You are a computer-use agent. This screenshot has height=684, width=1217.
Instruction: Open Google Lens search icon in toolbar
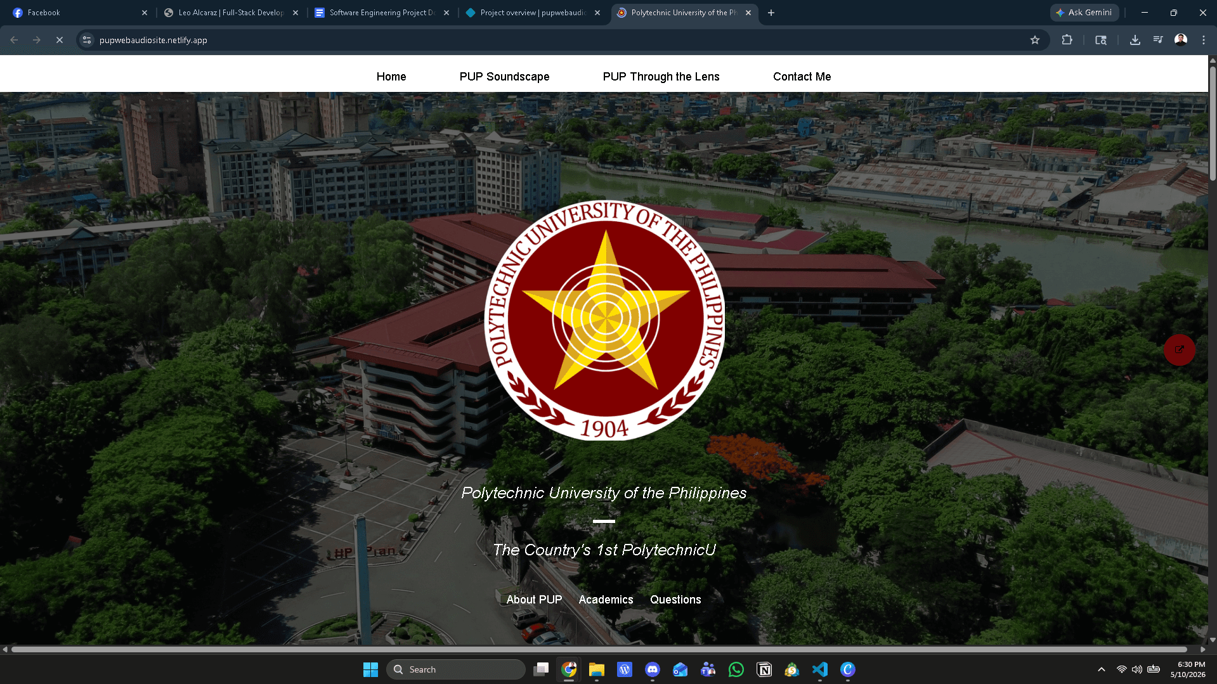click(1101, 40)
